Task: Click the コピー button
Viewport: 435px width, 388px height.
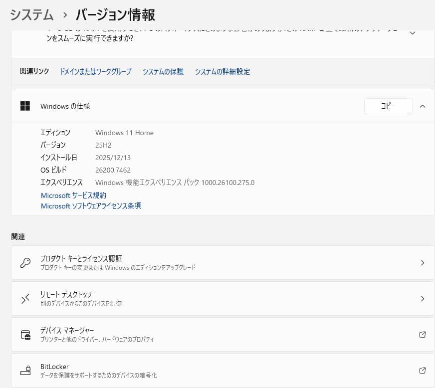Action: point(388,106)
